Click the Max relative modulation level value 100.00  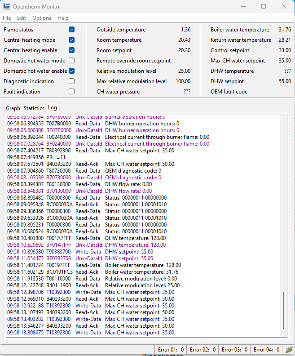pyautogui.click(x=183, y=81)
